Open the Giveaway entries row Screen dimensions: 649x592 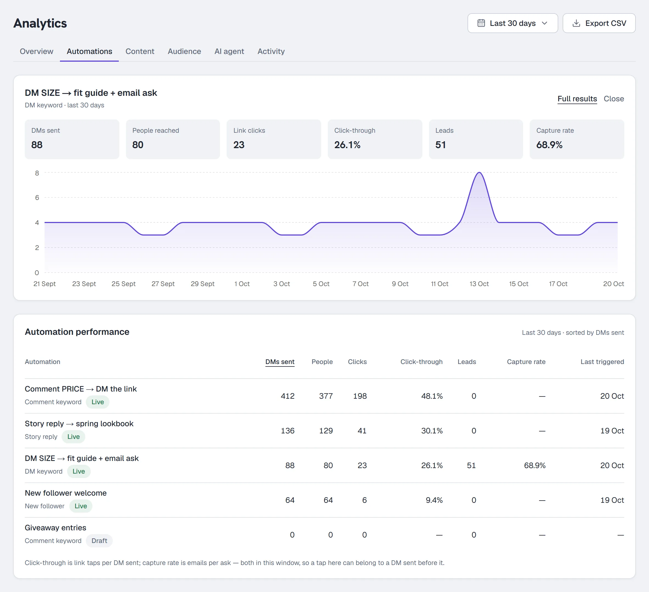tap(324, 535)
